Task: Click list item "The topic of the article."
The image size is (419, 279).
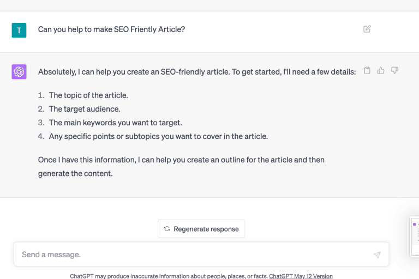Action: [x=88, y=95]
